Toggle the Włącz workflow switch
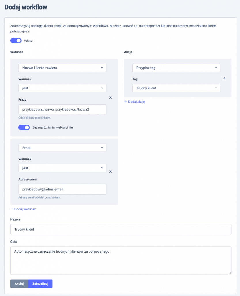 coord(16,40)
